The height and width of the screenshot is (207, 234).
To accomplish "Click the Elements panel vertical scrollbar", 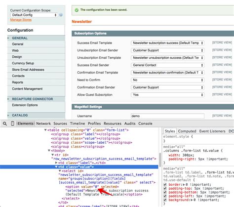I will point(160,160).
